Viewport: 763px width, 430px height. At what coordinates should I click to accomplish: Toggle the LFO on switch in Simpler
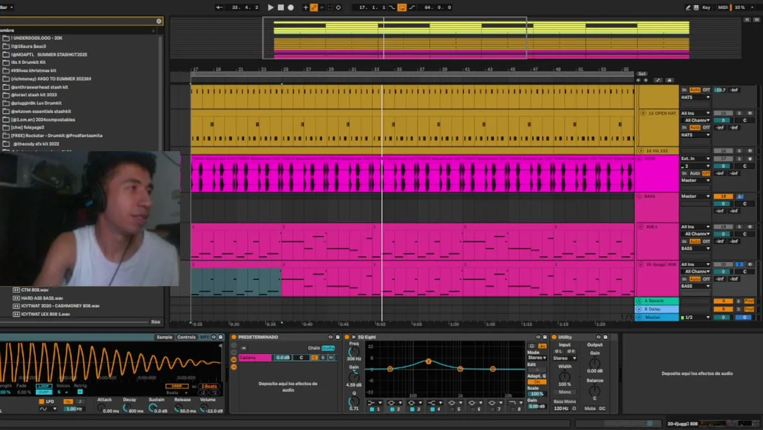pyautogui.click(x=41, y=401)
